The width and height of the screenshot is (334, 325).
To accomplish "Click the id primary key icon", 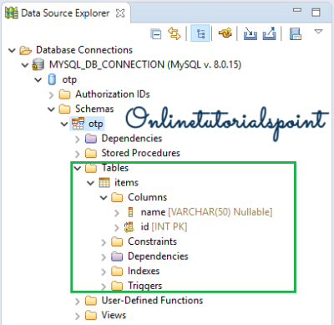I will click(x=129, y=227).
